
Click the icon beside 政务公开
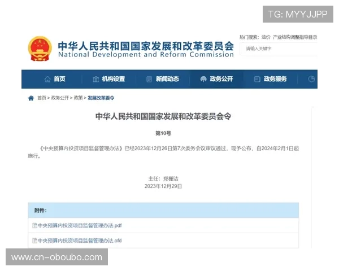coord(203,79)
